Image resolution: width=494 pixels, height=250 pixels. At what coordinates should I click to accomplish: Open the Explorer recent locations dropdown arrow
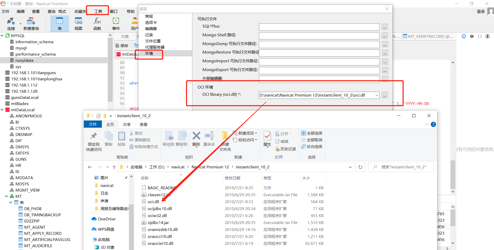click(x=108, y=167)
